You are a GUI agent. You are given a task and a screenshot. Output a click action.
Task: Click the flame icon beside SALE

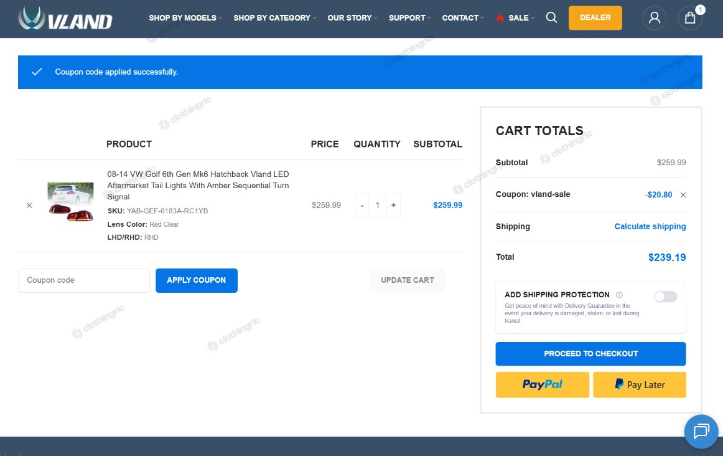click(500, 18)
